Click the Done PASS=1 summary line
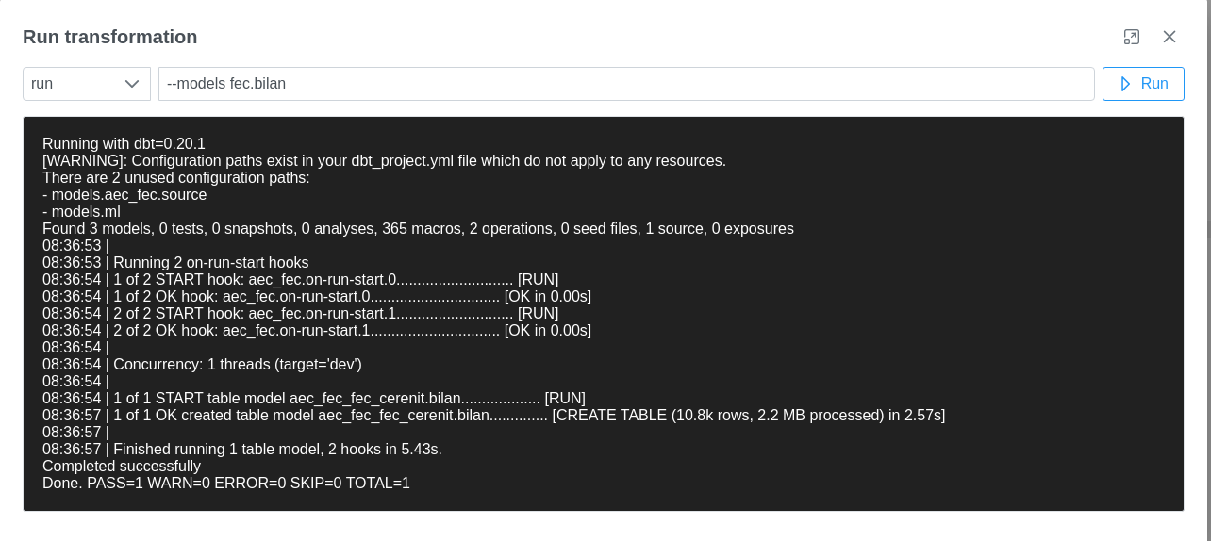This screenshot has height=541, width=1211. pyautogui.click(x=226, y=484)
